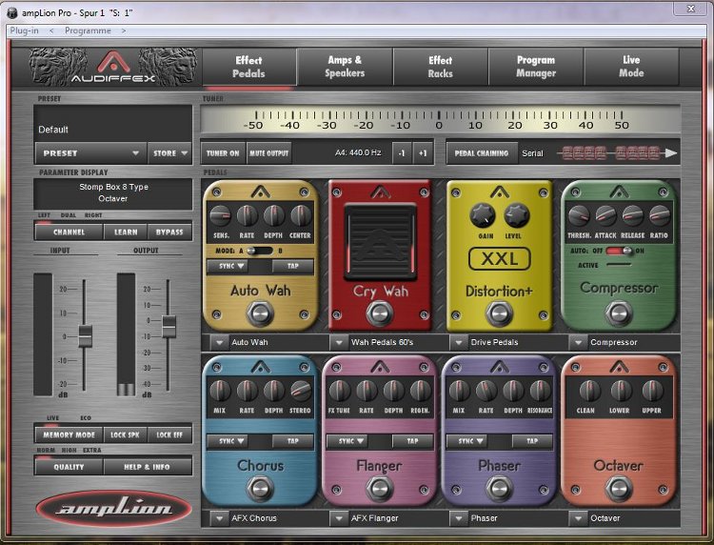This screenshot has width=714, height=545.
Task: Click the ampLion logo badge
Action: tap(113, 509)
